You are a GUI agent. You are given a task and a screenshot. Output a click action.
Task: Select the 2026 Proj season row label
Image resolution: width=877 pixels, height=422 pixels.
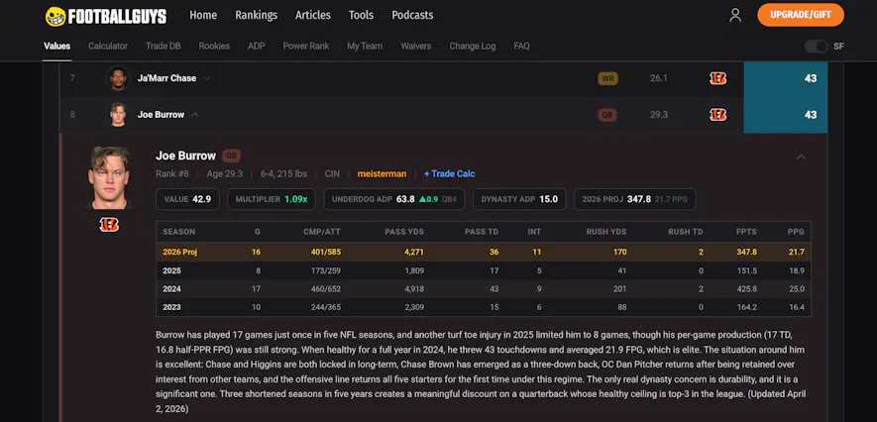(180, 252)
